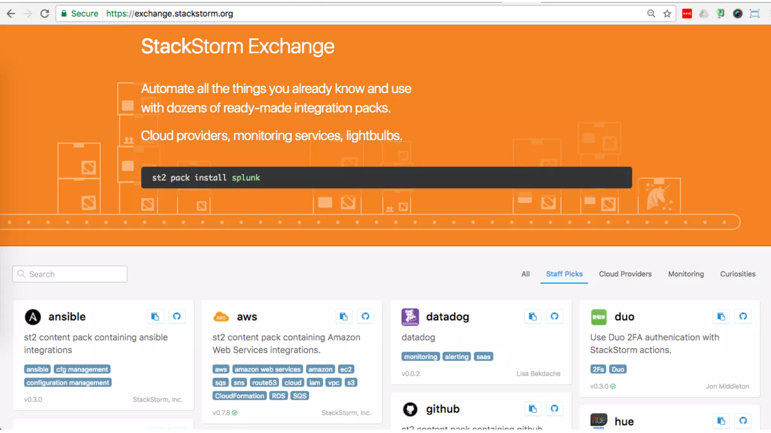Screen dimensions: 771x433
Task: Click the ansible logo icon
Action: pos(33,317)
